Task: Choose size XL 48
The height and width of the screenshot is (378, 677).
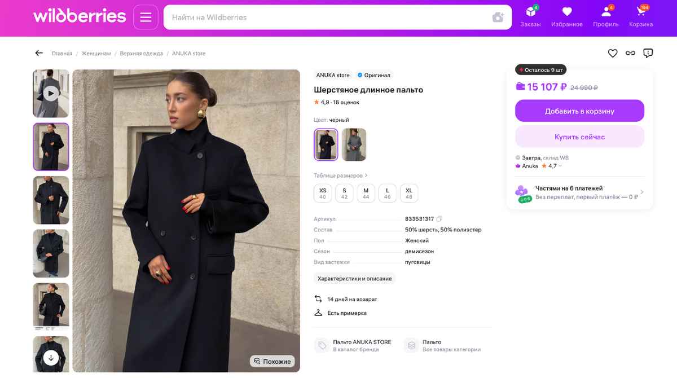Action: [x=409, y=194]
